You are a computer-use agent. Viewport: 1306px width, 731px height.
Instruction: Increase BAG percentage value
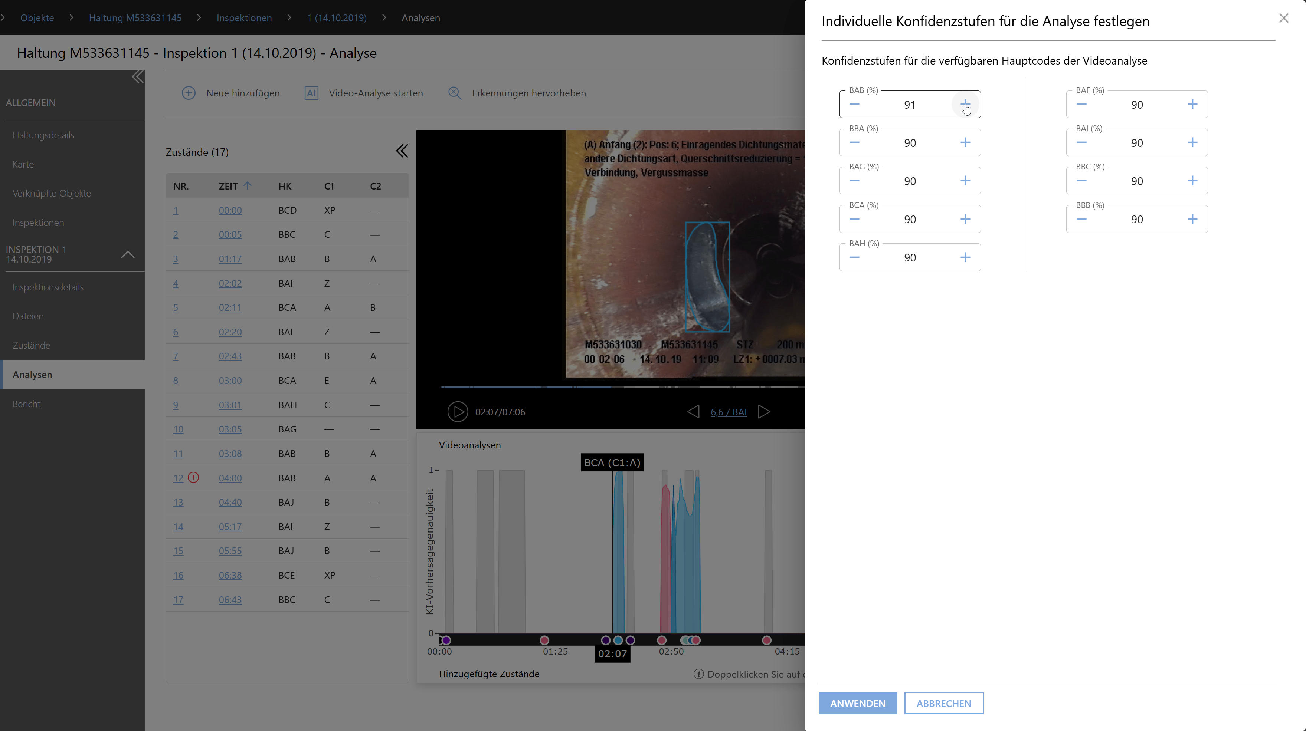click(x=965, y=181)
